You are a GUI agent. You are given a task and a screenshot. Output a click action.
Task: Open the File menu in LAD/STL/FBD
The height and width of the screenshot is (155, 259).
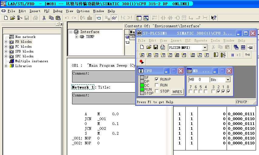click(x=11, y=11)
